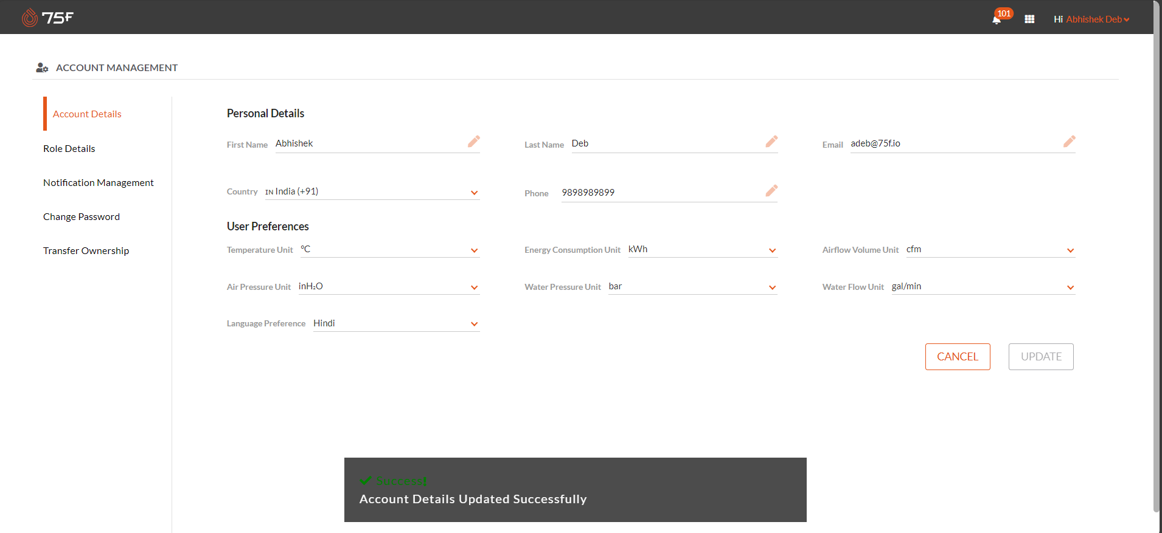Edit Email with the pencil icon

(x=1070, y=142)
